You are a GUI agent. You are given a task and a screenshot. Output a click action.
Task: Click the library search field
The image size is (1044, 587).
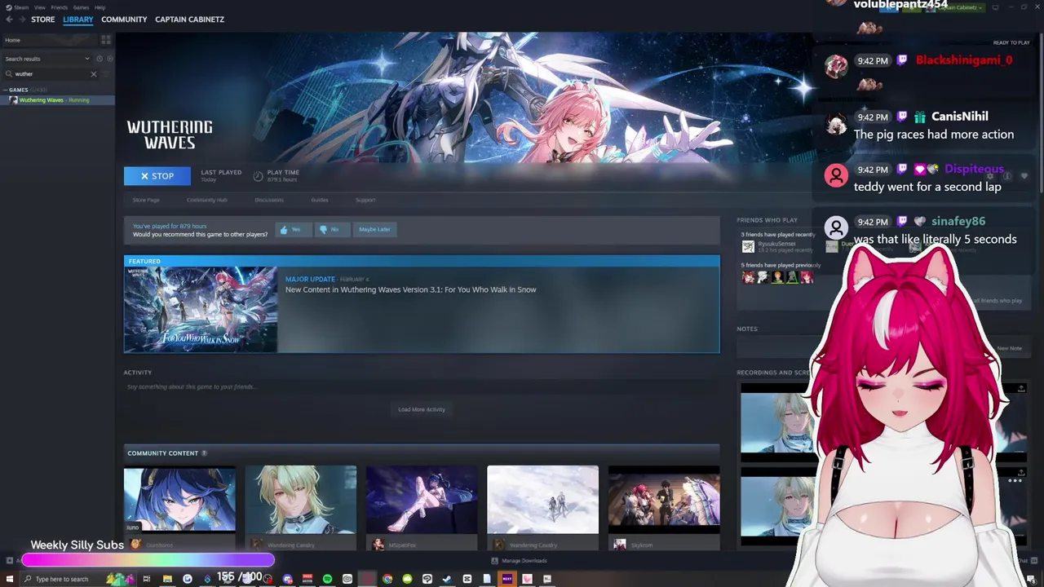[x=51, y=74]
